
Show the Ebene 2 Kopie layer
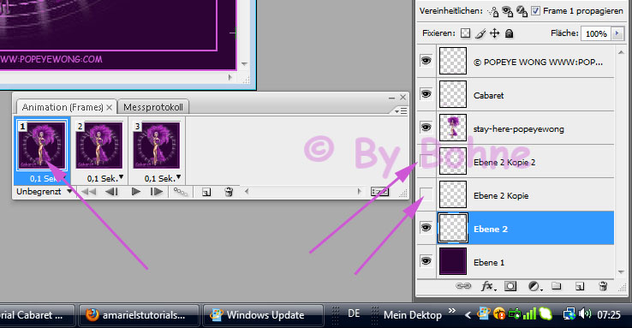click(426, 195)
